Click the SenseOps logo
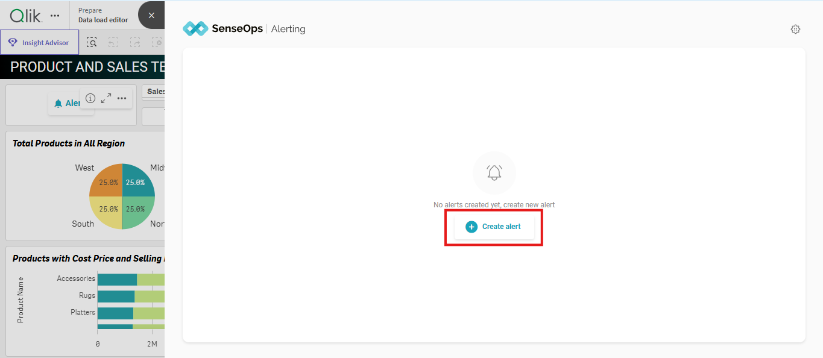Screen dimensions: 823x358 (222, 28)
